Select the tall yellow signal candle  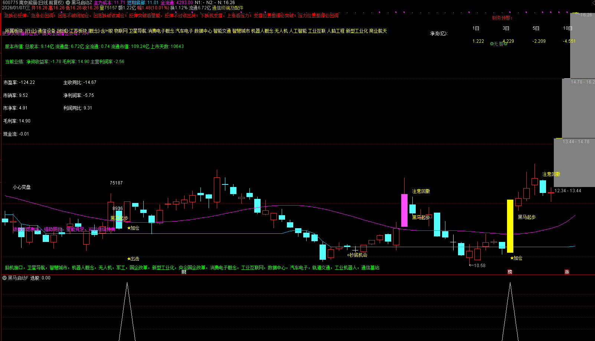[510, 226]
